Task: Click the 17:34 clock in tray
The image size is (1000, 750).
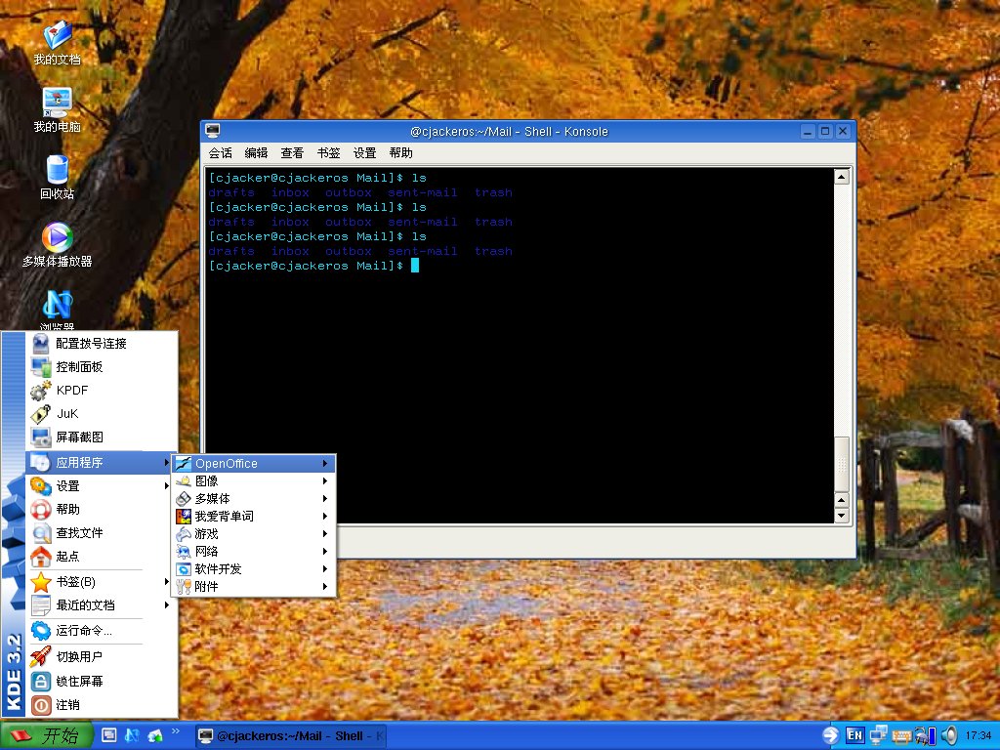Action: point(979,735)
